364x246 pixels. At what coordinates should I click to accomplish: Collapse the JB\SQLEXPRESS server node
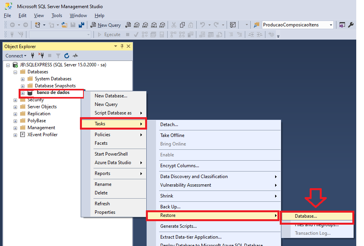[8, 65]
